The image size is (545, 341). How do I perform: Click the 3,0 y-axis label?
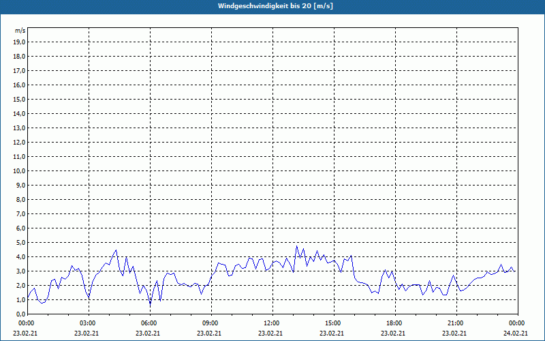point(20,271)
